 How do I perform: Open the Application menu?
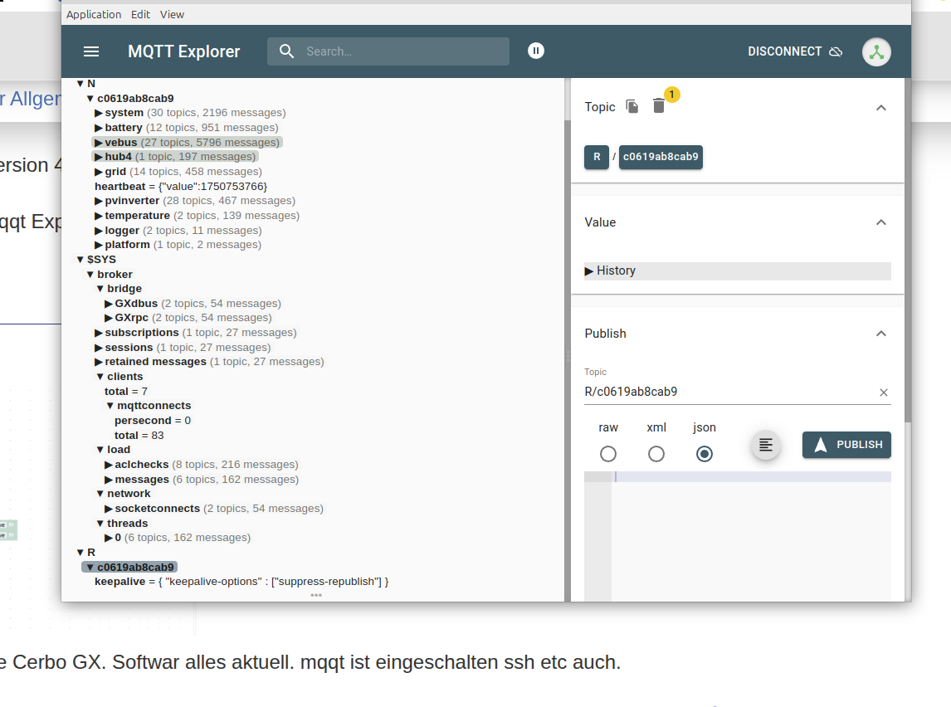point(94,15)
